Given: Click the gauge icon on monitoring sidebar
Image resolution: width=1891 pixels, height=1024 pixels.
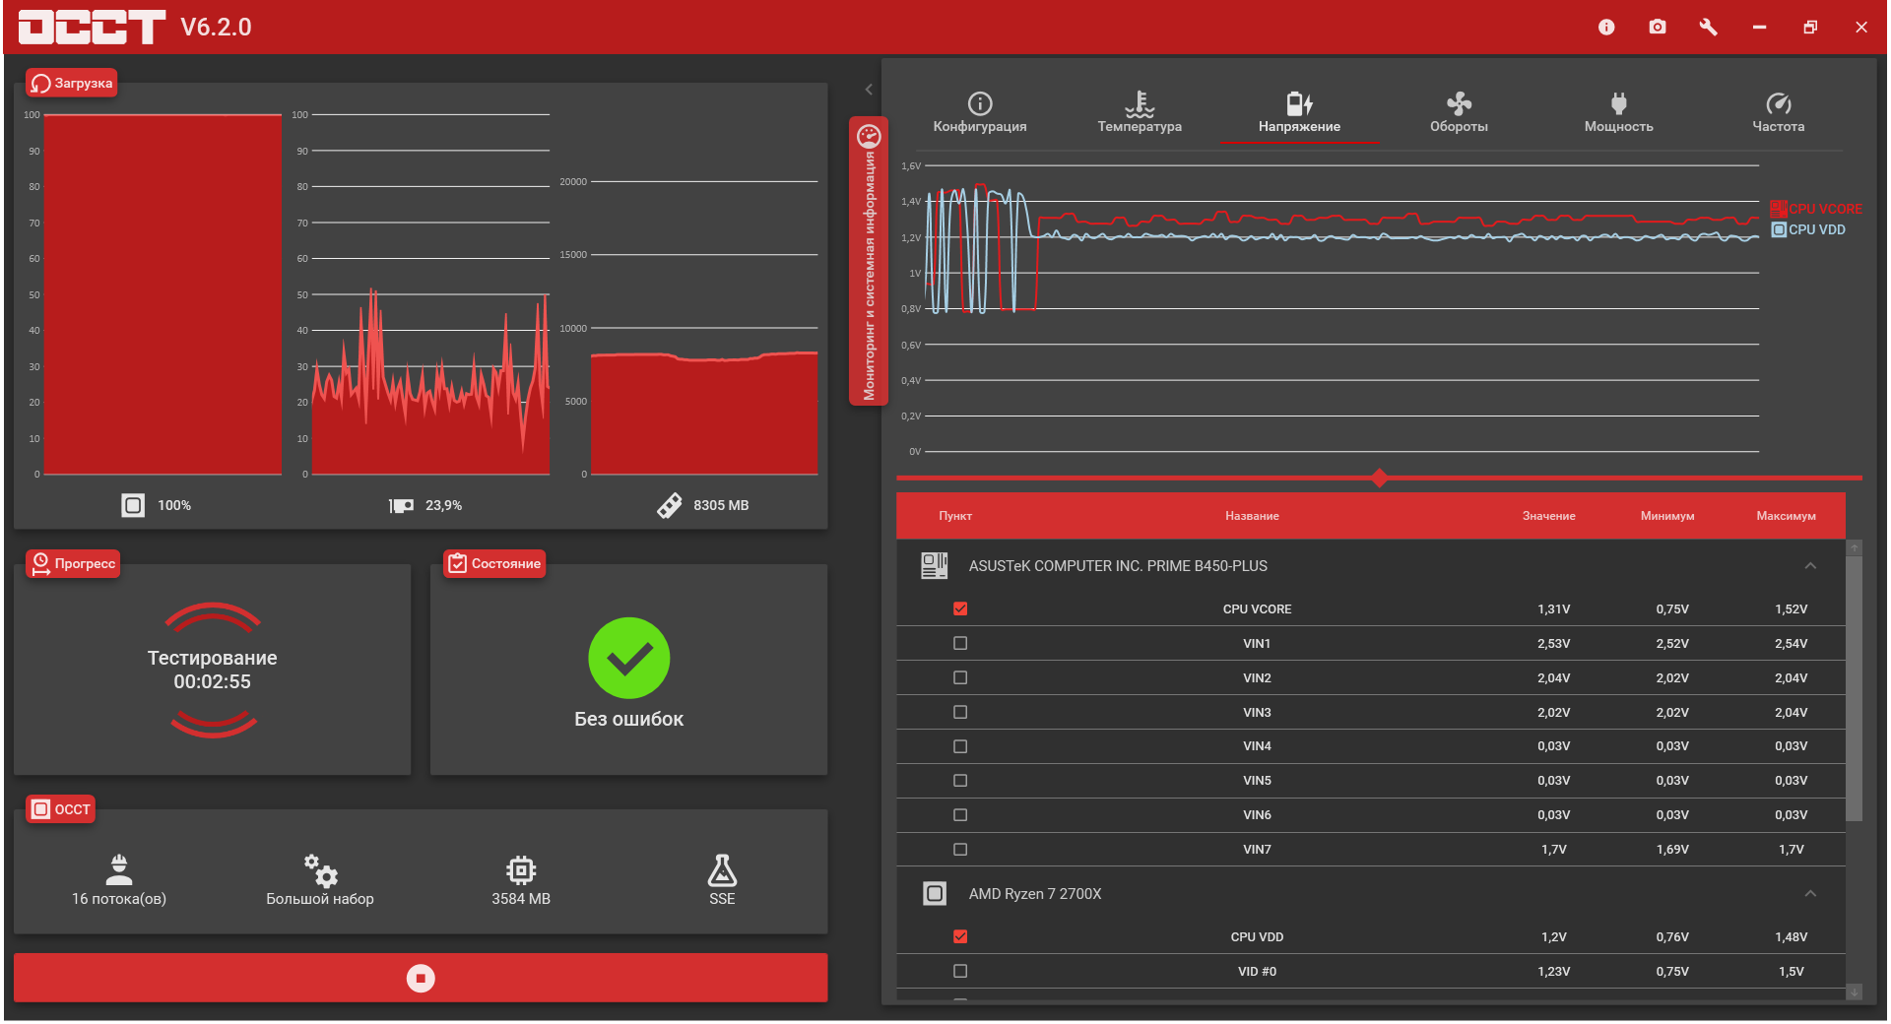Looking at the screenshot, I should point(869,136).
